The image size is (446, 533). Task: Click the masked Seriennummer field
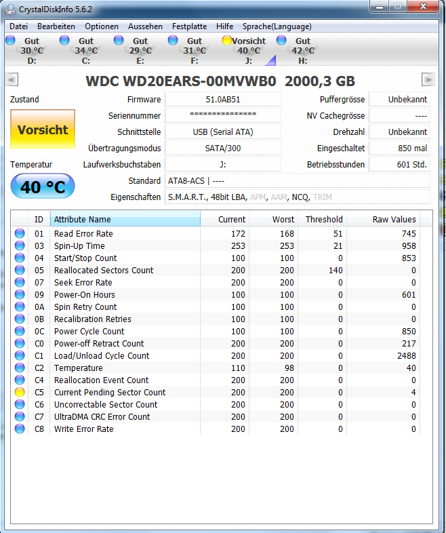point(223,115)
